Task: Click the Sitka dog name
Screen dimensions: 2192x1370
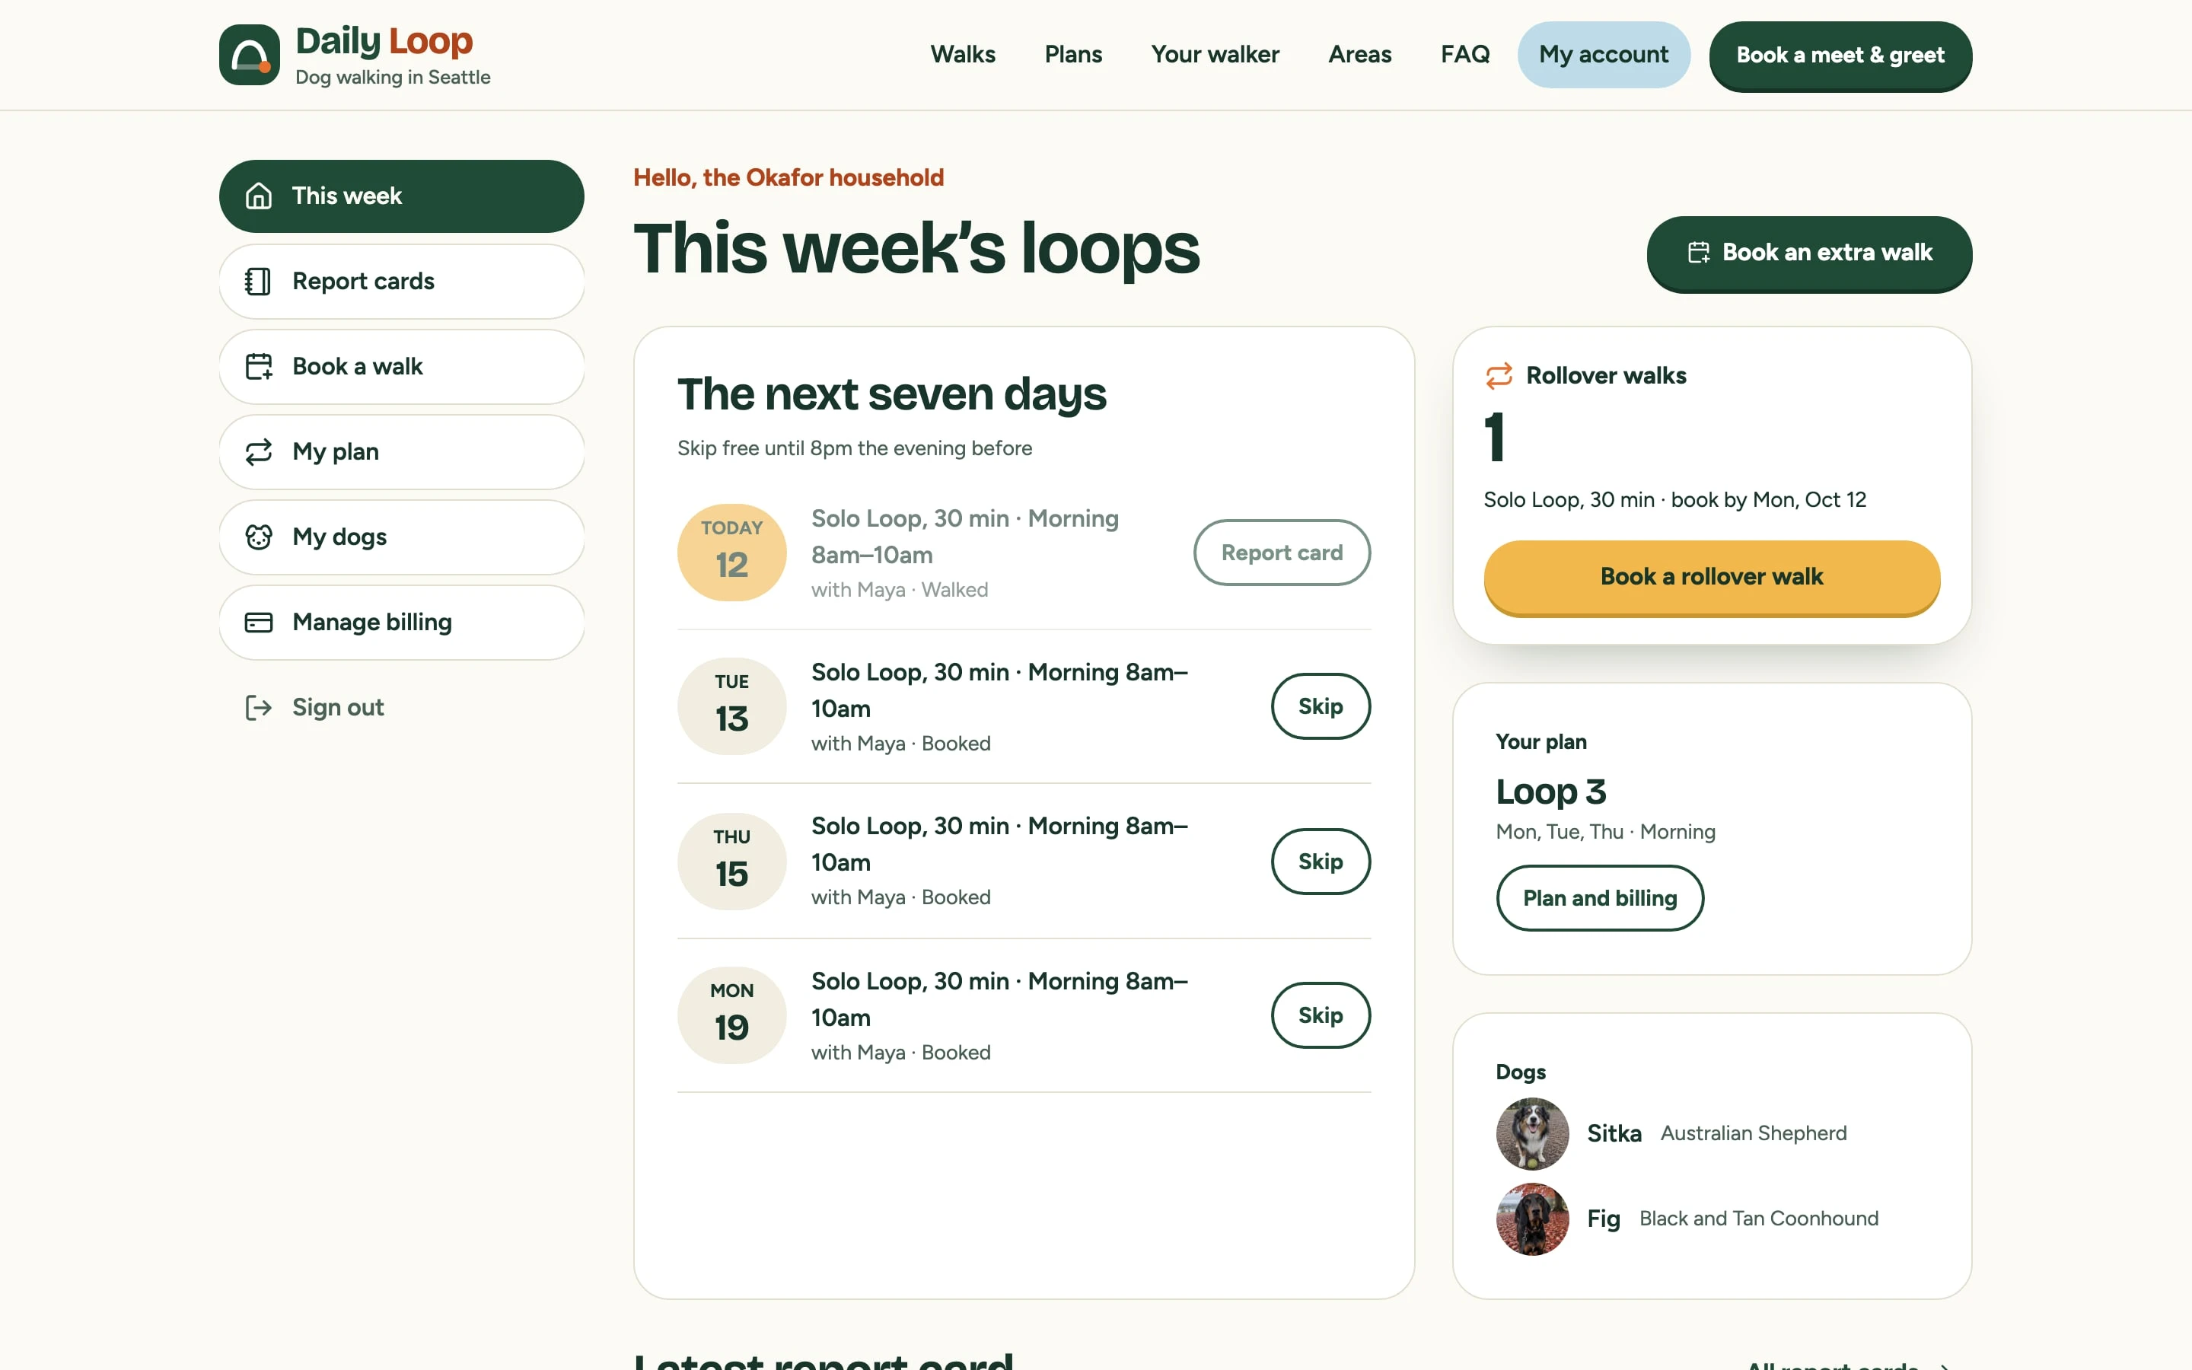Action: [1614, 1133]
